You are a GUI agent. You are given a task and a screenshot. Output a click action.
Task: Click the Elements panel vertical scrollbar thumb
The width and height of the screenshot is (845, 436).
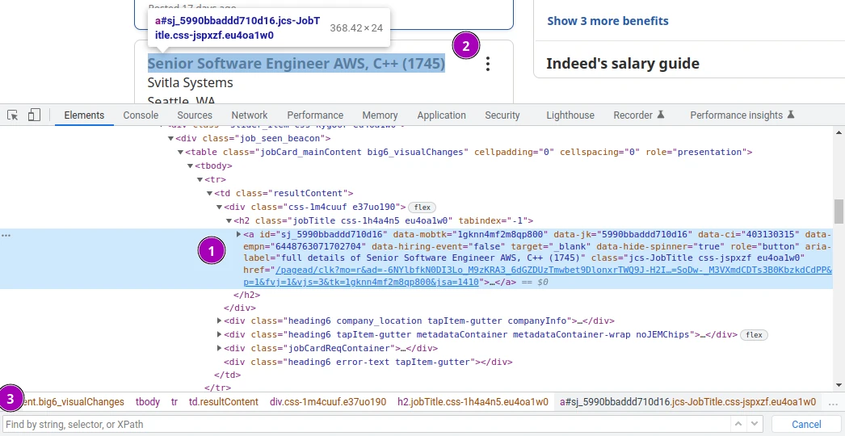pyautogui.click(x=839, y=212)
